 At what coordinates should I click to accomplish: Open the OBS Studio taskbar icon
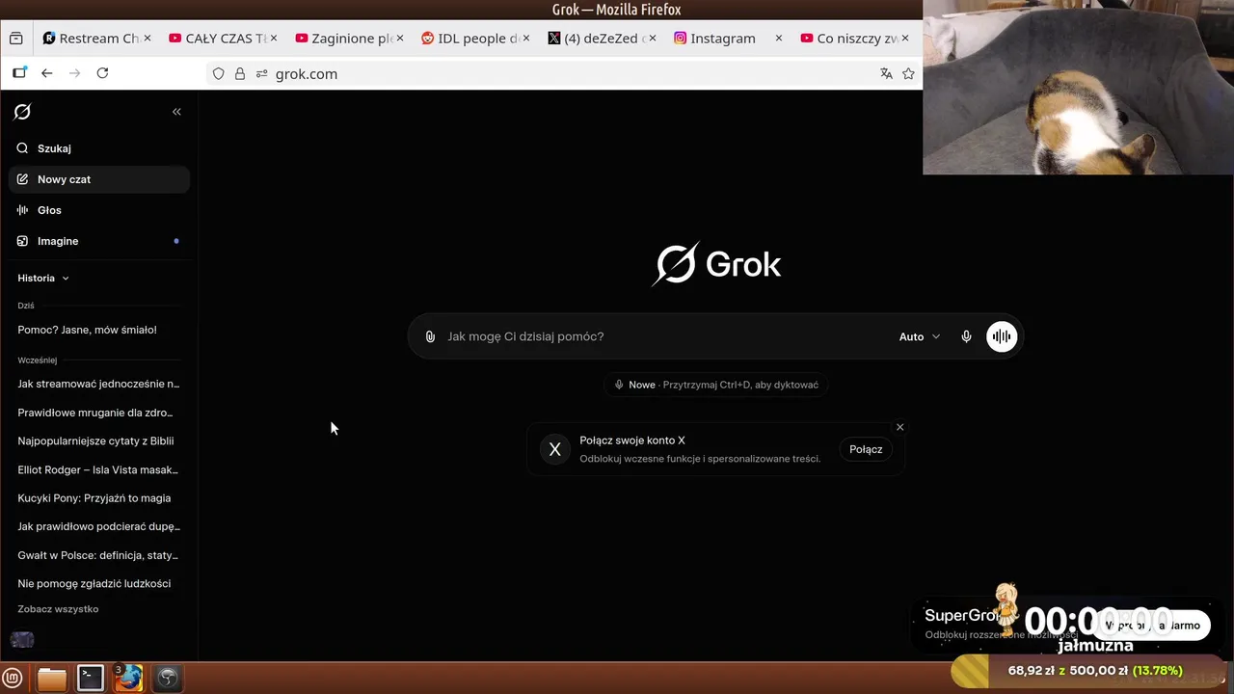tap(167, 679)
